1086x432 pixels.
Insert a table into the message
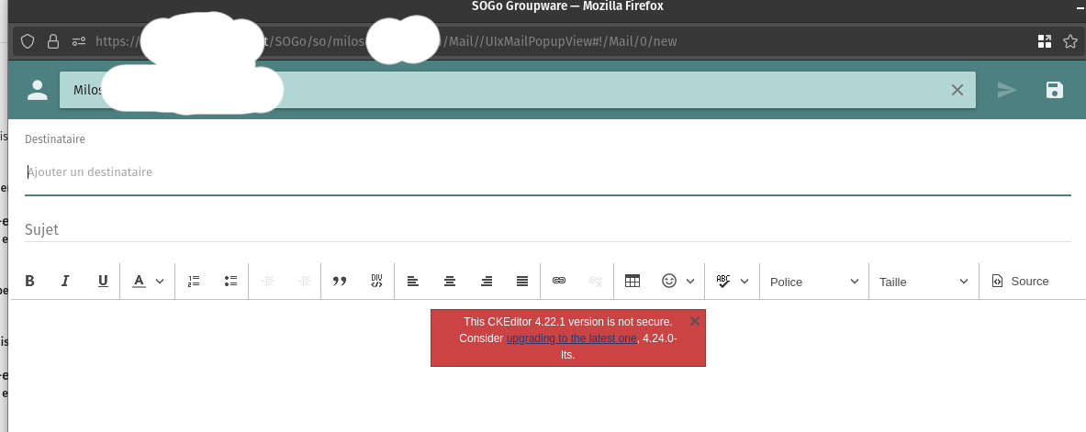[x=633, y=282]
